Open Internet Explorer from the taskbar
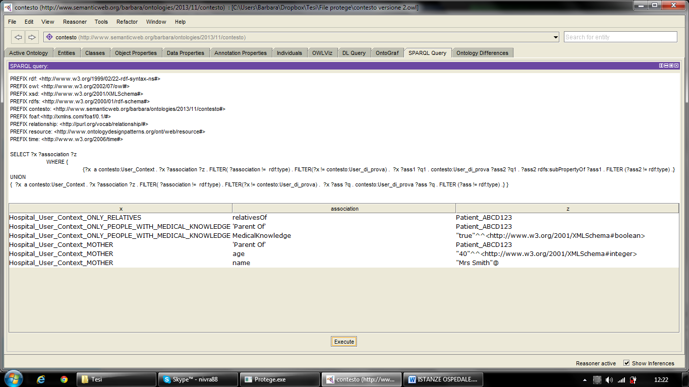The width and height of the screenshot is (689, 387). pyautogui.click(x=41, y=379)
